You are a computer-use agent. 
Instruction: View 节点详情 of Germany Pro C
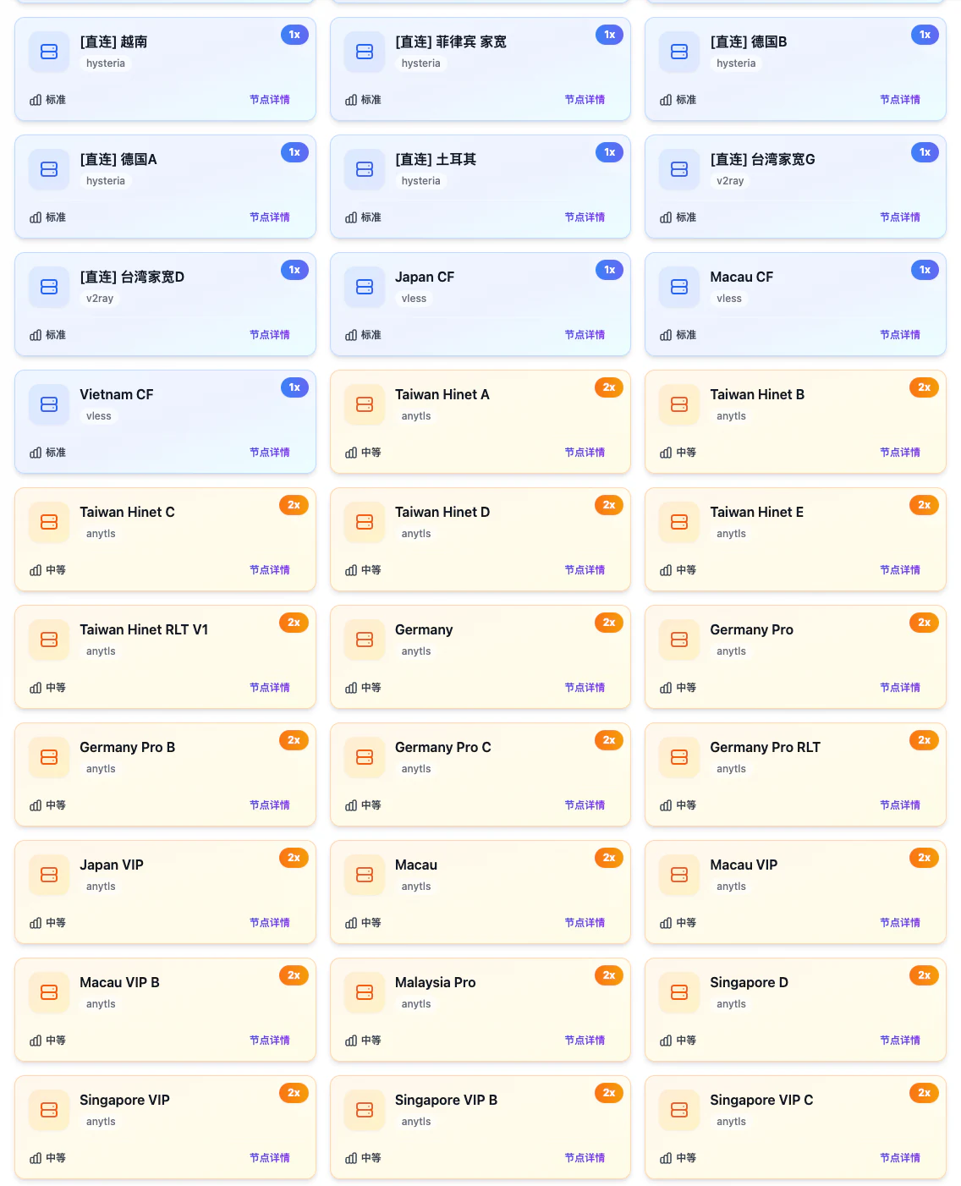[x=585, y=805]
